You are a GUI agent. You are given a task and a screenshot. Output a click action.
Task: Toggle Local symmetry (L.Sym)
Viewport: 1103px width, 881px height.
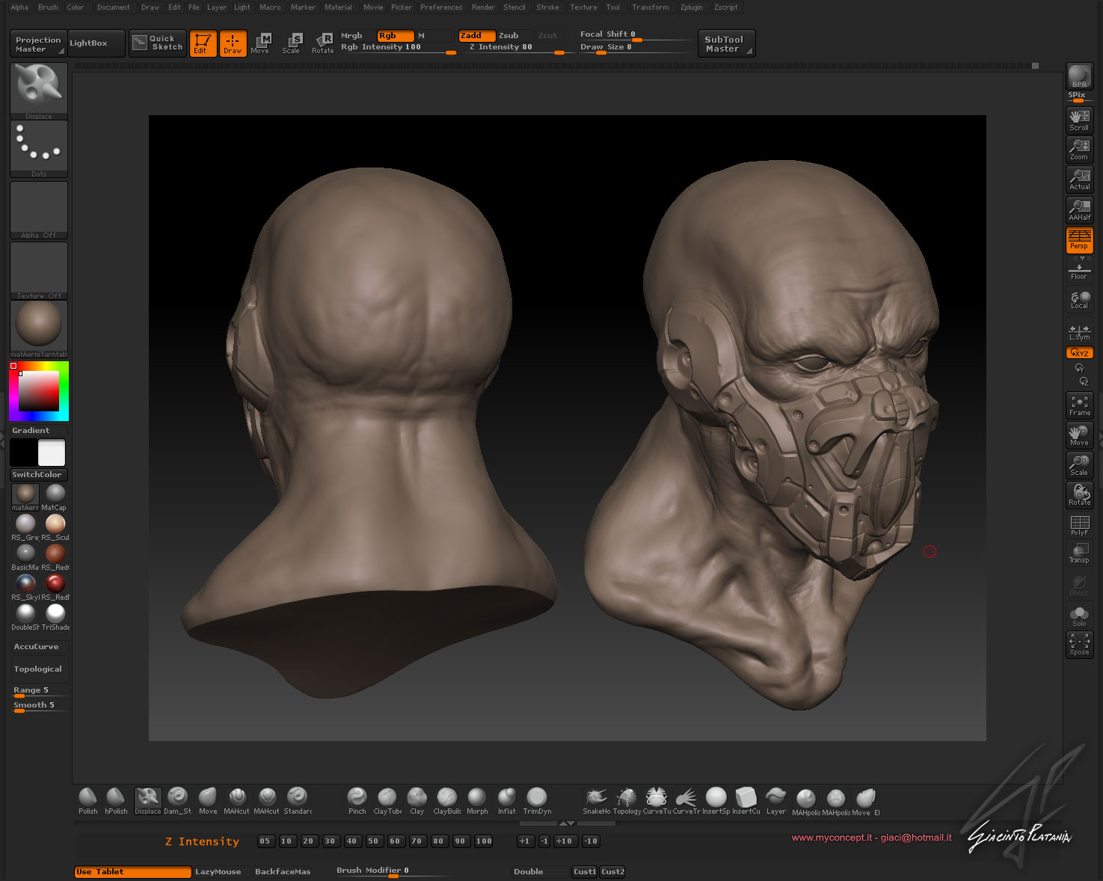(x=1079, y=331)
